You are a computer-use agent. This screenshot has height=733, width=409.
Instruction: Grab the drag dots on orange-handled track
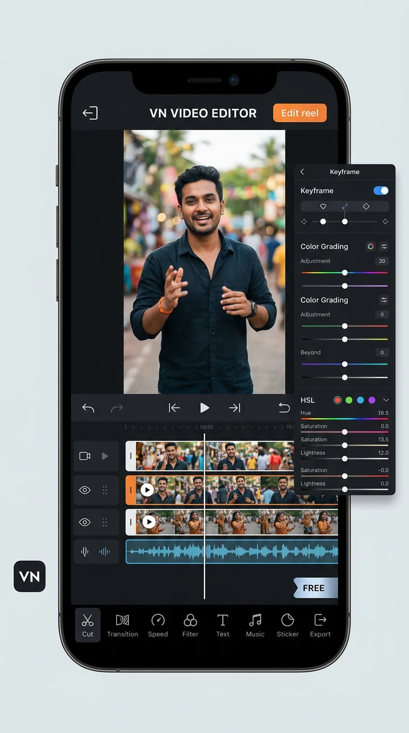105,490
